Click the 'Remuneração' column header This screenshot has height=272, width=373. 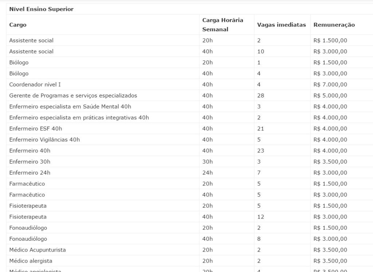tap(334, 25)
